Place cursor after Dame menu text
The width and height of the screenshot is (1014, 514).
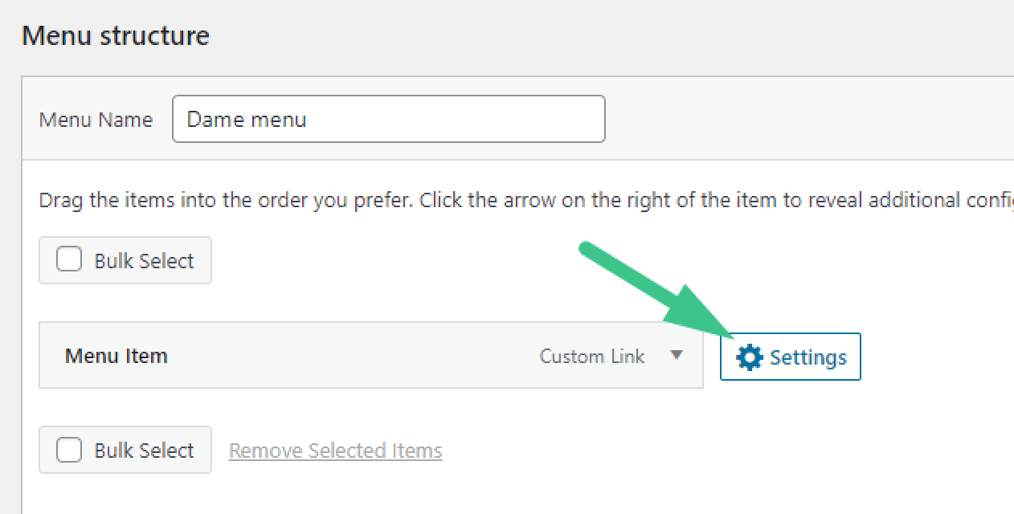(x=309, y=120)
